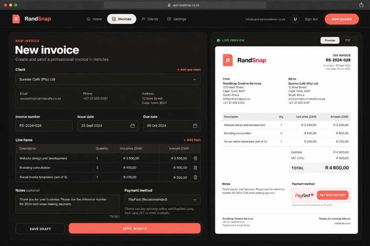The width and height of the screenshot is (370, 246).
Task: Click email info@upstreamcreatives.co.za in header
Action: tap(265, 19)
